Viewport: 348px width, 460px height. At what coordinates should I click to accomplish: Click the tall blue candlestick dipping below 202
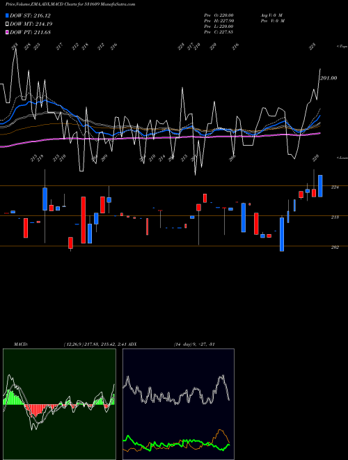click(x=282, y=234)
